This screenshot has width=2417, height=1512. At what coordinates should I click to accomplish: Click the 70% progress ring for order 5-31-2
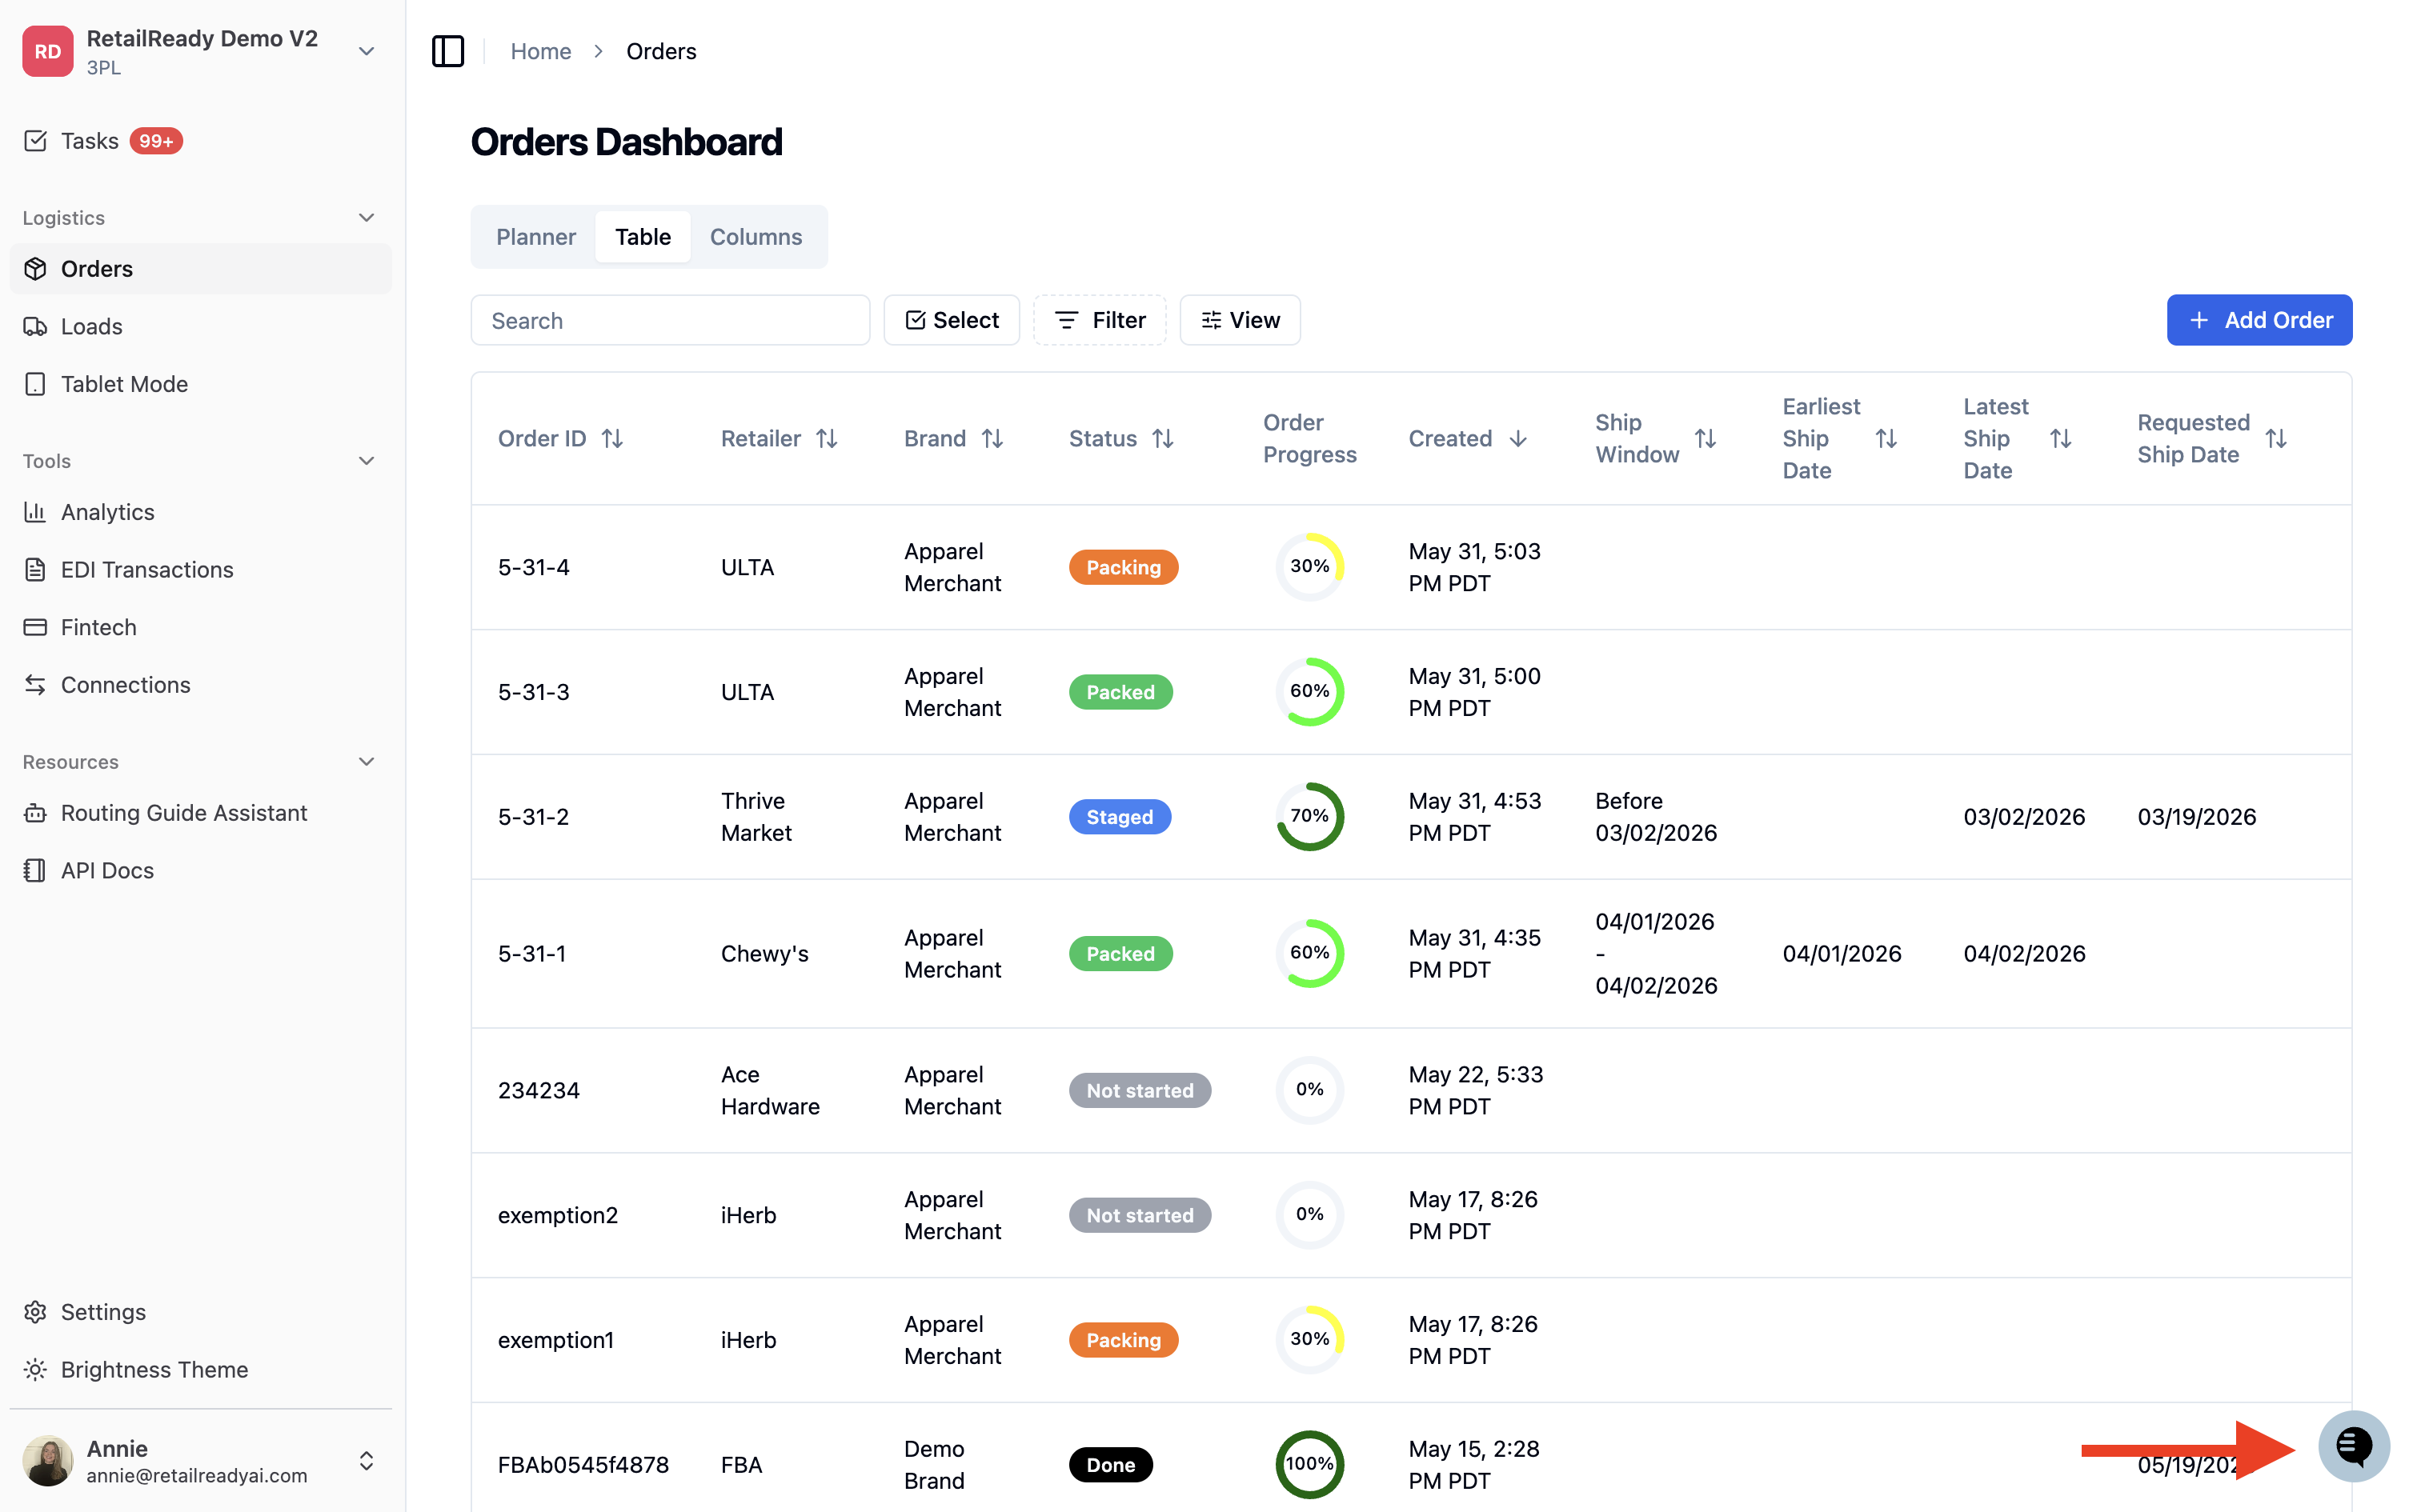[x=1309, y=817]
